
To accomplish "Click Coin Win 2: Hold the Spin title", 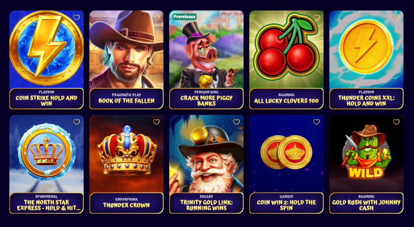I will click(x=287, y=205).
